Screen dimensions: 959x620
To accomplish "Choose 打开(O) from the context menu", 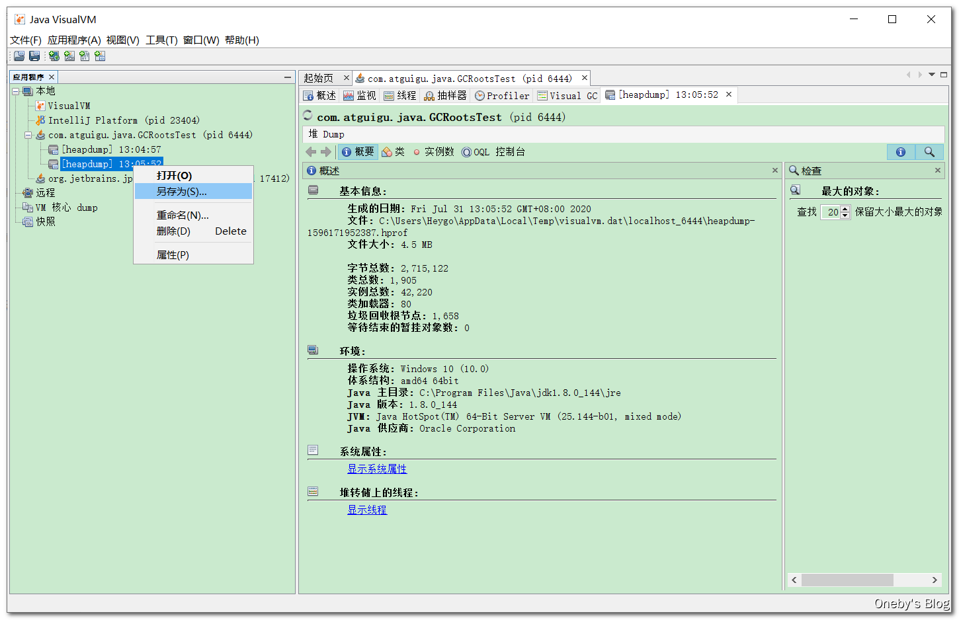I will [193, 176].
